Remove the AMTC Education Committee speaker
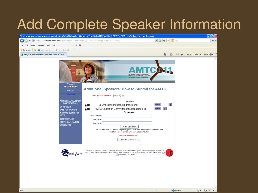258x193 pixels. pyautogui.click(x=157, y=109)
